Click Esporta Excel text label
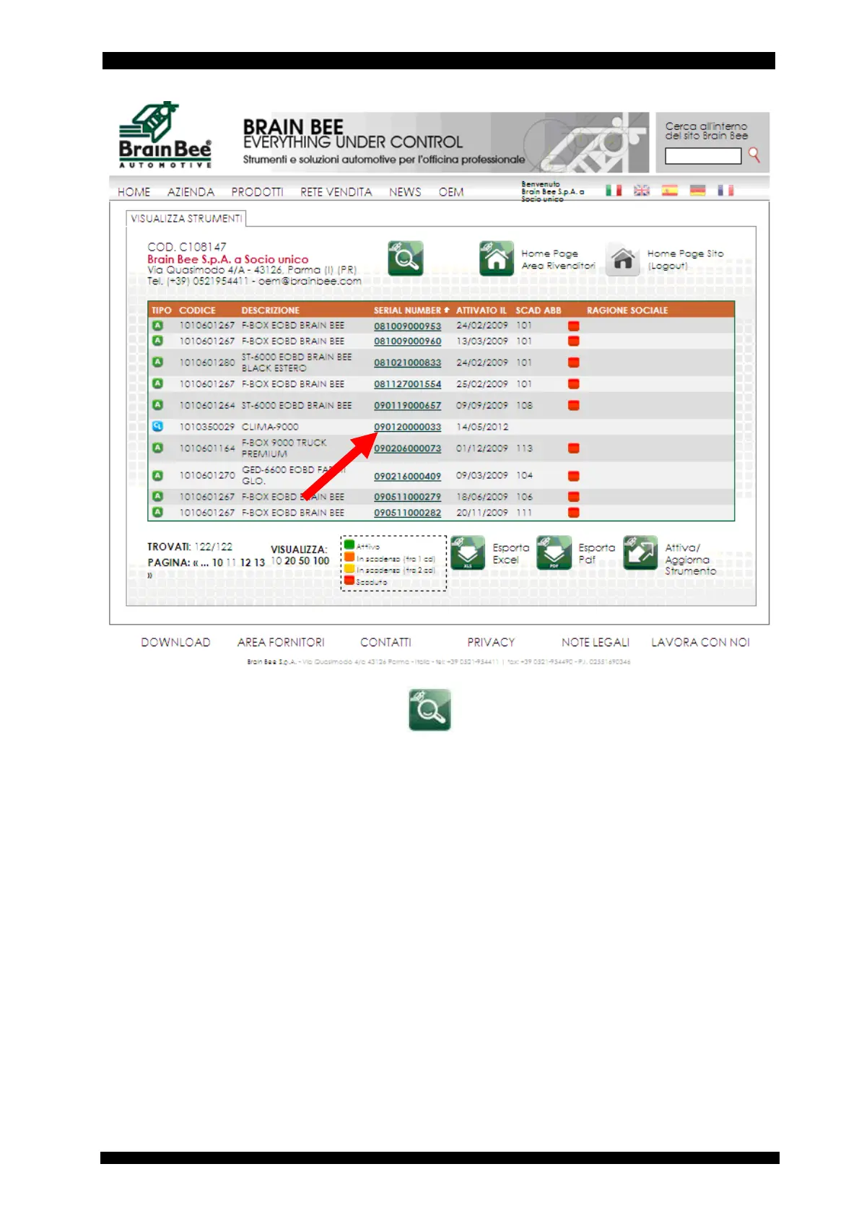859x1216 pixels. [x=511, y=553]
